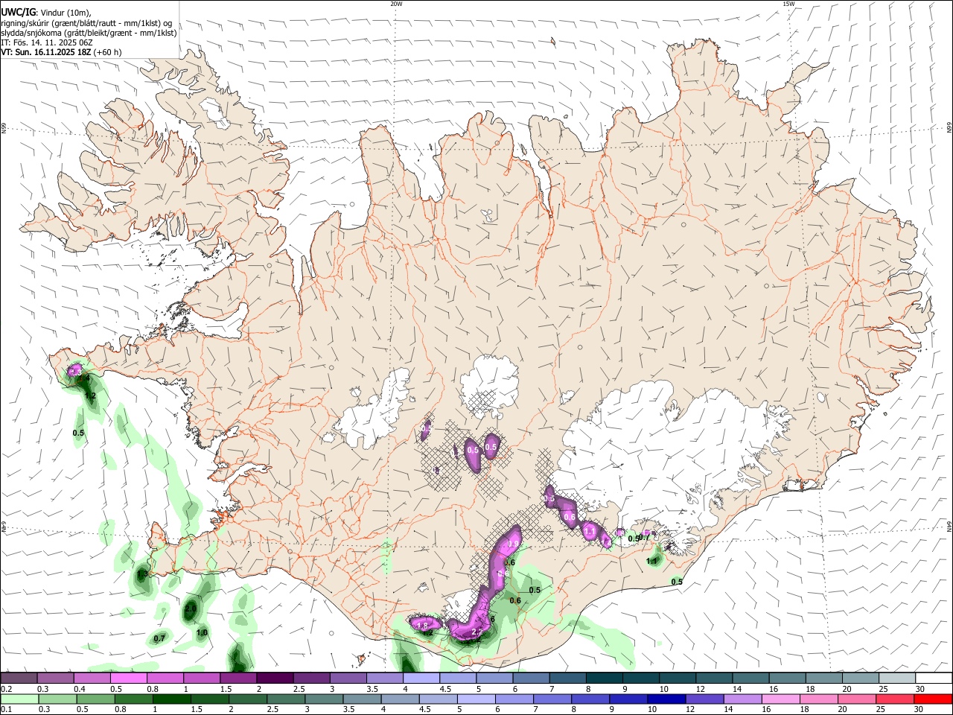Click the darkest green 1 swatch, lower scale
953x715 pixels.
(x=171, y=699)
